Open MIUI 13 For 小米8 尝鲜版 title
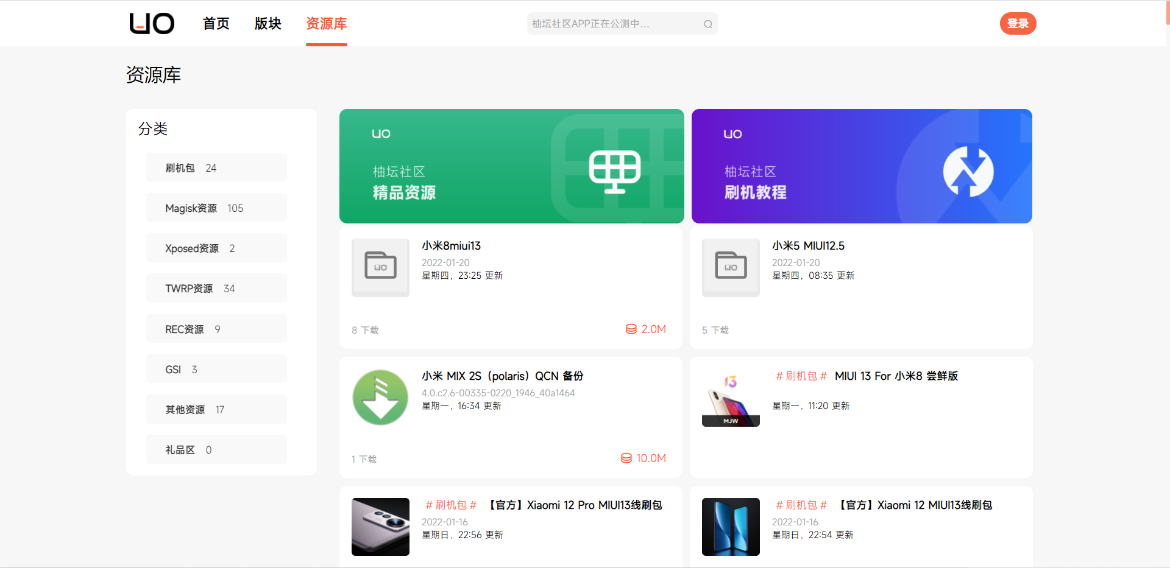The width and height of the screenshot is (1170, 568). click(x=896, y=376)
